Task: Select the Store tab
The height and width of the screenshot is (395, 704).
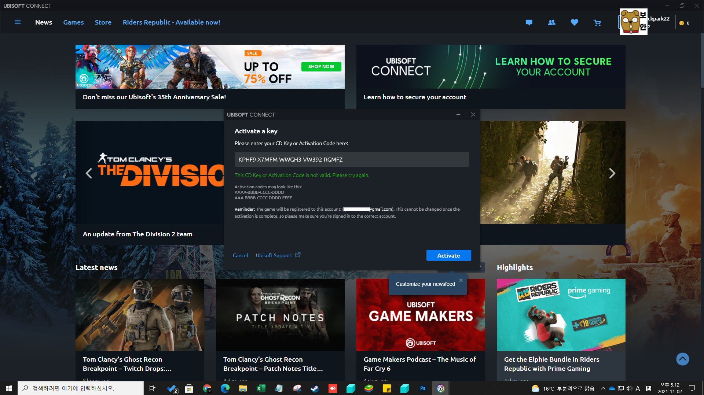Action: tap(103, 22)
